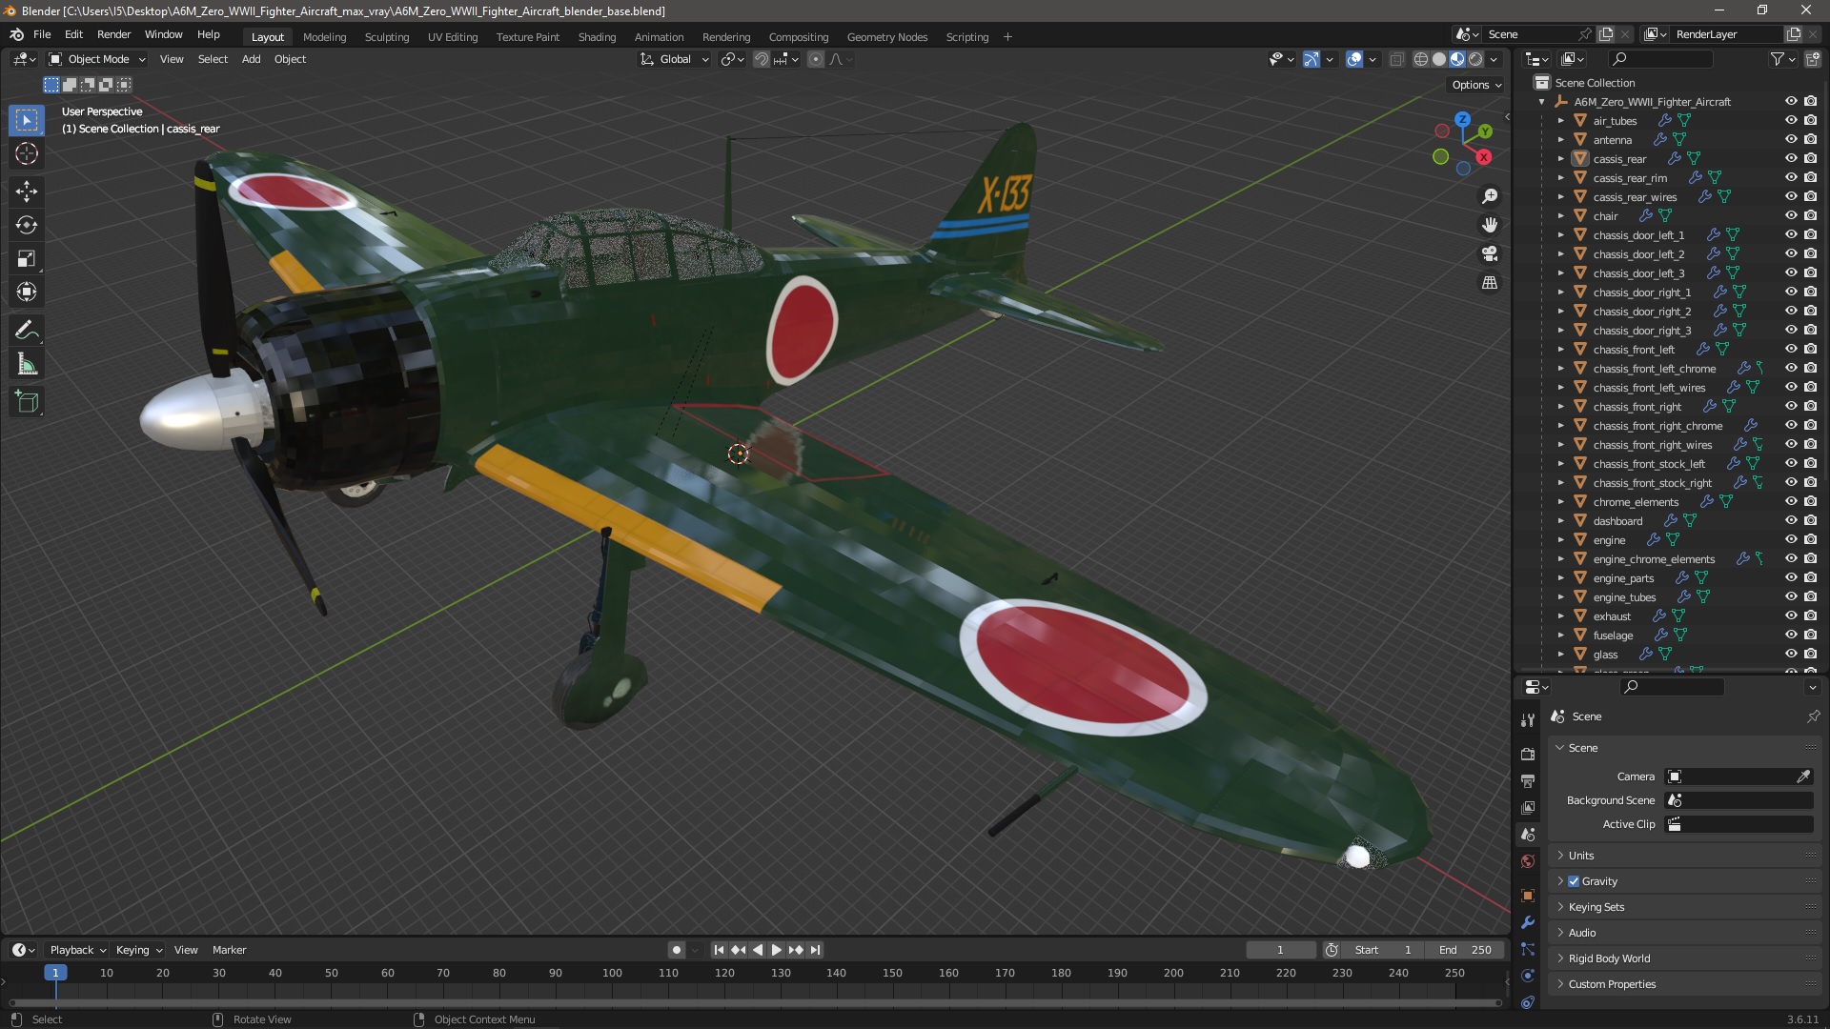Disable rendering for the engine object
The height and width of the screenshot is (1029, 1830).
coord(1810,539)
